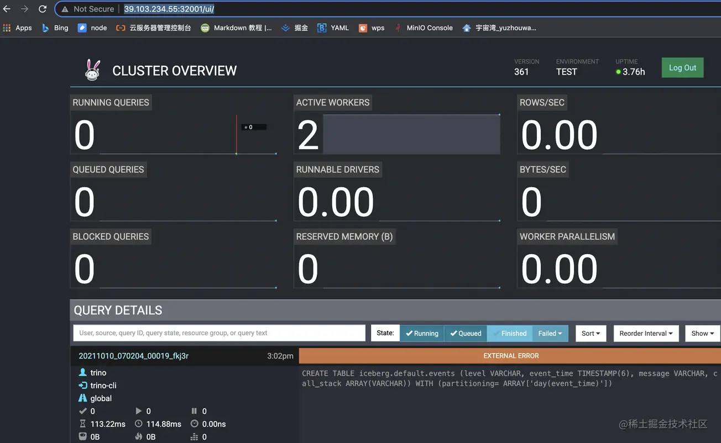Click the Active Workers chart
The height and width of the screenshot is (443, 721).
(411, 134)
